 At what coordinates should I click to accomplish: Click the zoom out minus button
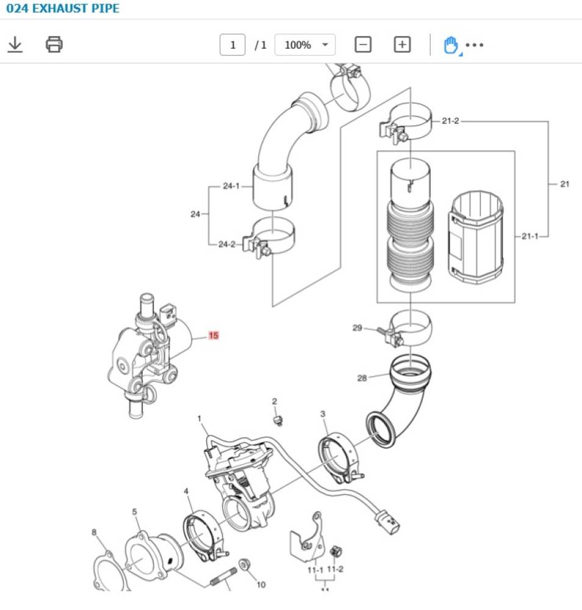point(363,45)
